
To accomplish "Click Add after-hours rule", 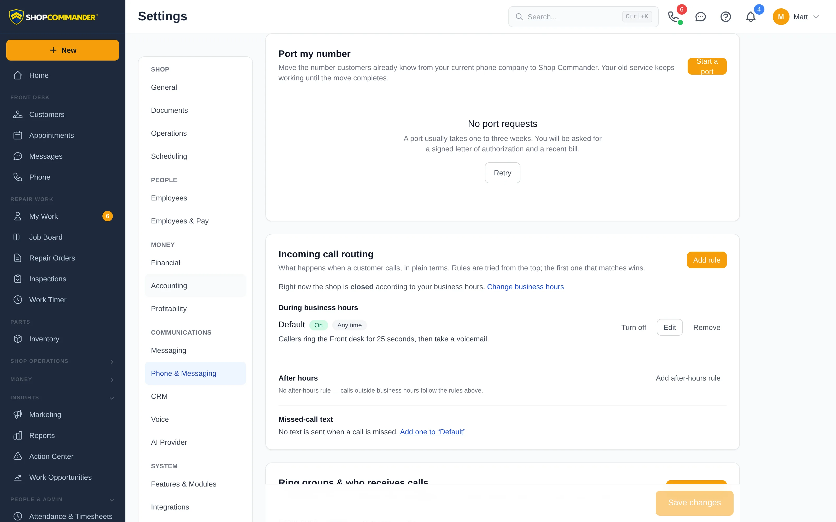I will click(688, 378).
